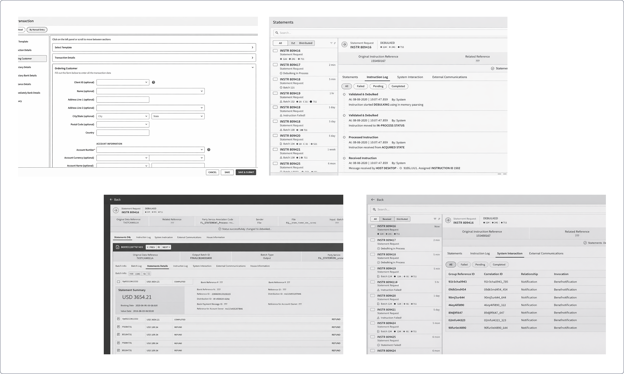Check the INSTR 809417 checkbox in the Statements list
The height and width of the screenshot is (374, 624).
(x=275, y=65)
